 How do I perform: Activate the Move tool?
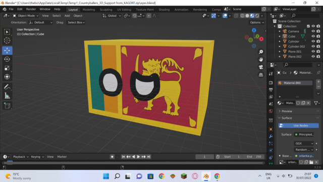click(x=7, y=51)
